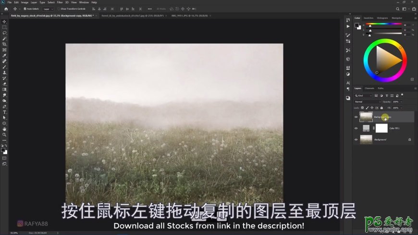The width and height of the screenshot is (418, 235).
Task: Select the Healing Brush tool
Action: [x=4, y=61]
